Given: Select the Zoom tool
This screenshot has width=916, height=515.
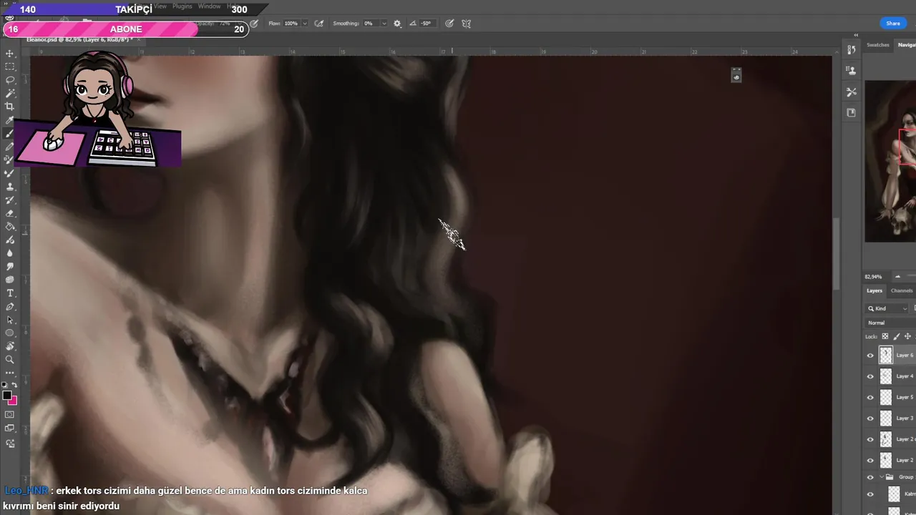Looking at the screenshot, I should pyautogui.click(x=10, y=360).
